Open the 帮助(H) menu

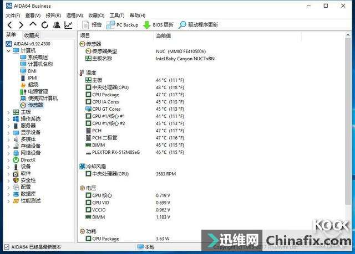(138, 15)
